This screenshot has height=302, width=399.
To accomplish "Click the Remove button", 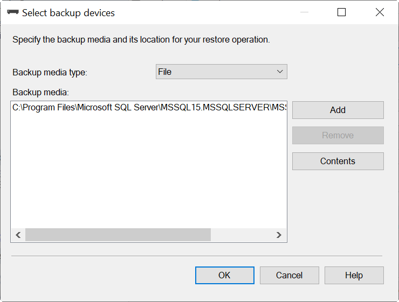I will (x=338, y=135).
